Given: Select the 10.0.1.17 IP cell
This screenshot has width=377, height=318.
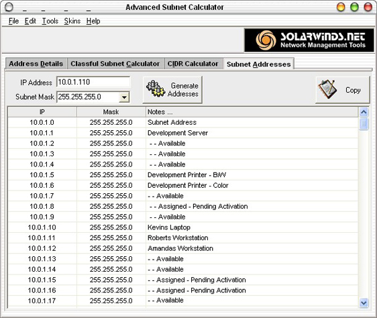Looking at the screenshot, I should coord(42,301).
